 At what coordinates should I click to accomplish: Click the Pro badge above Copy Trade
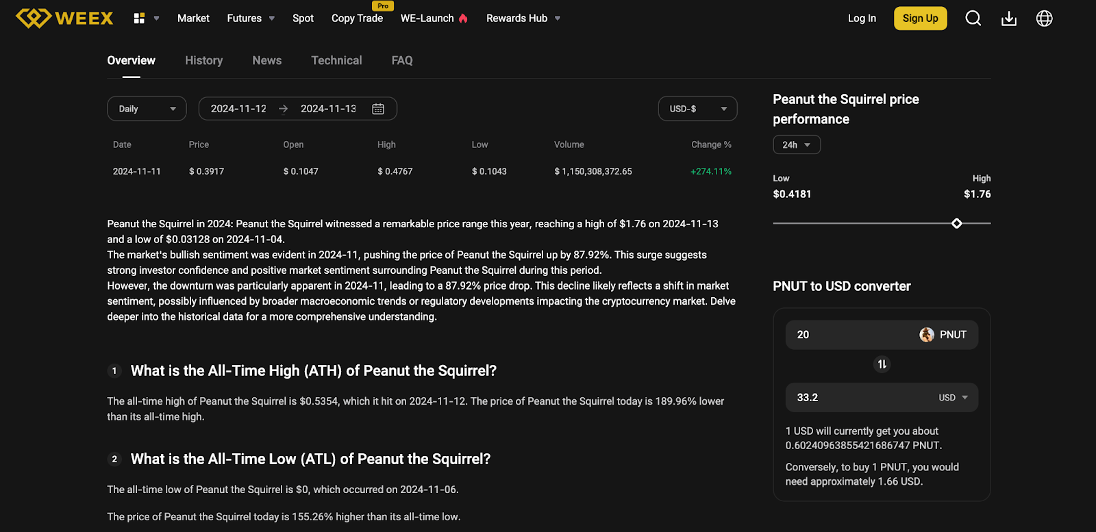(383, 5)
